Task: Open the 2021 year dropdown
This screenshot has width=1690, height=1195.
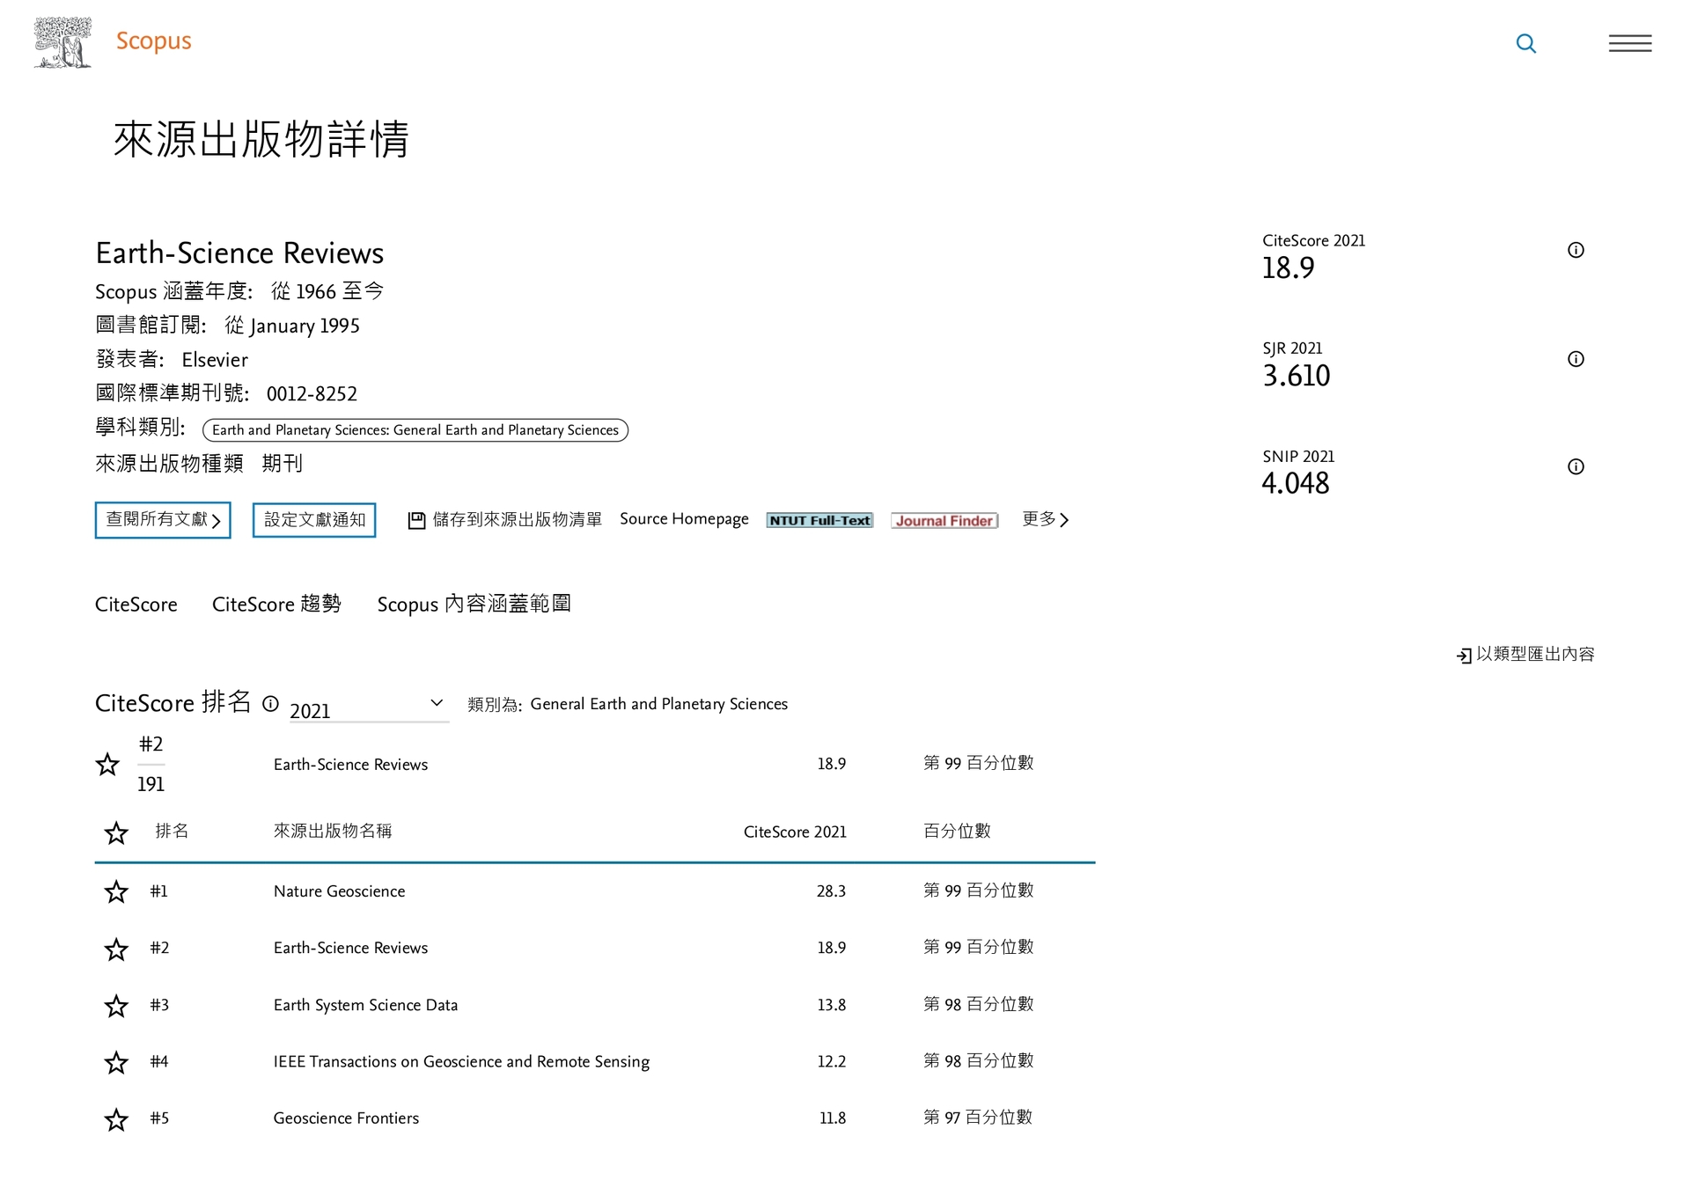Action: click(369, 707)
